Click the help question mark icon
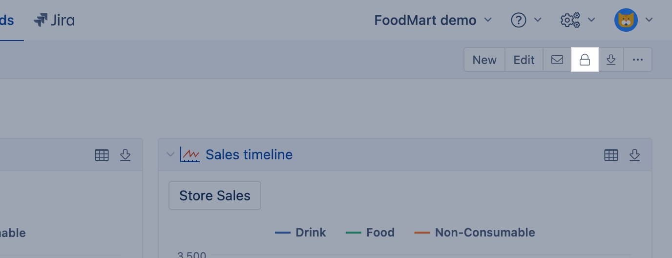 pos(519,20)
